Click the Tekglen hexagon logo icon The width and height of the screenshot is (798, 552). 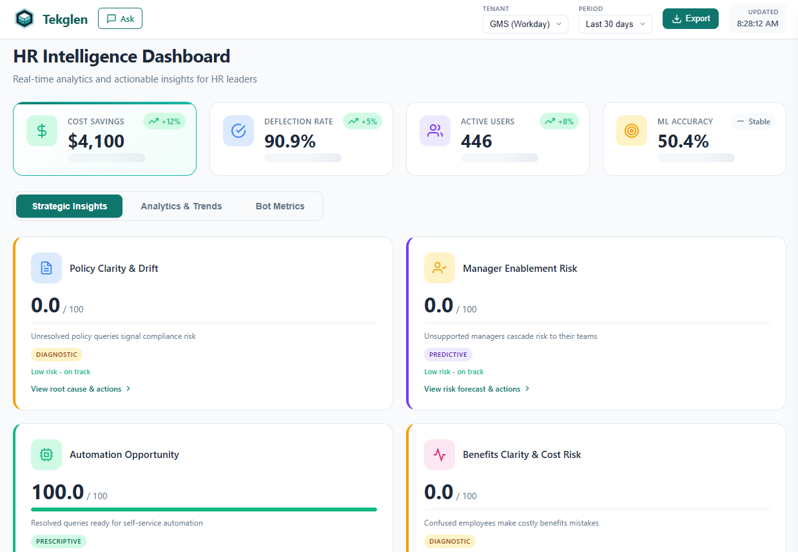pos(24,19)
